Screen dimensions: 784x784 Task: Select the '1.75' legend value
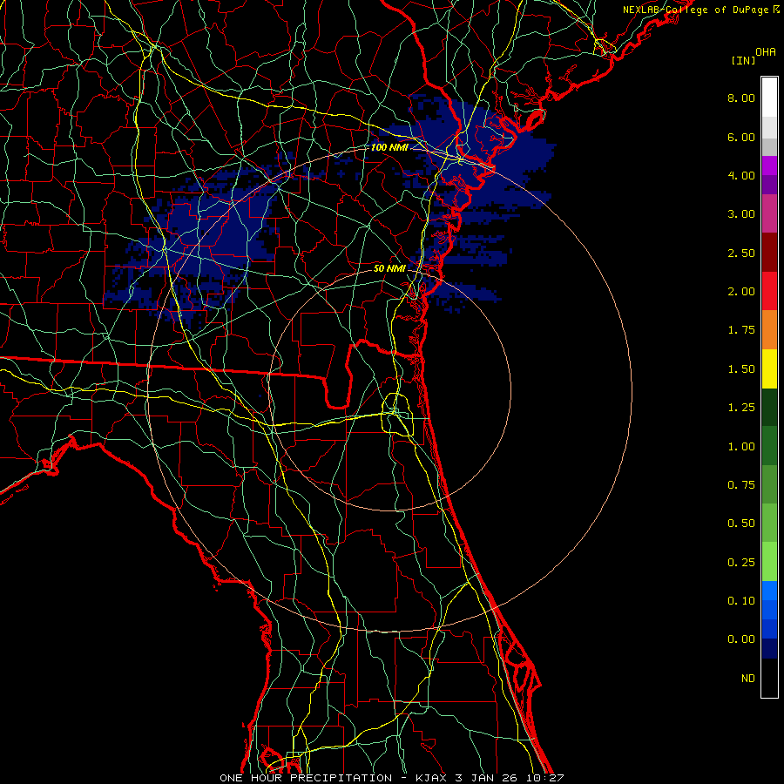tap(741, 330)
